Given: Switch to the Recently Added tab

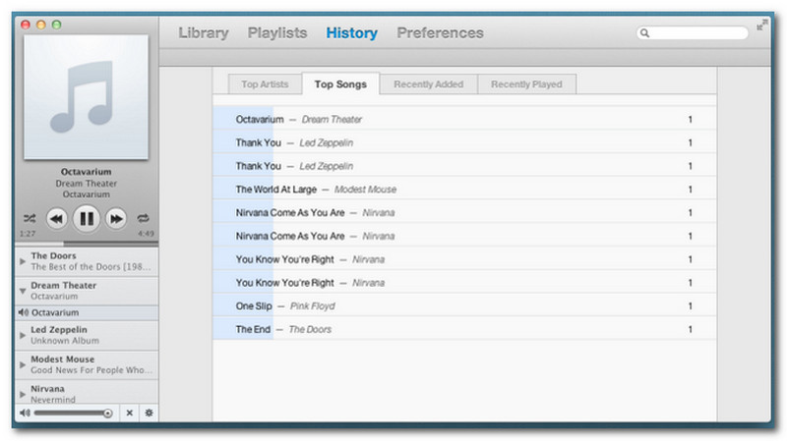Looking at the screenshot, I should (x=429, y=84).
